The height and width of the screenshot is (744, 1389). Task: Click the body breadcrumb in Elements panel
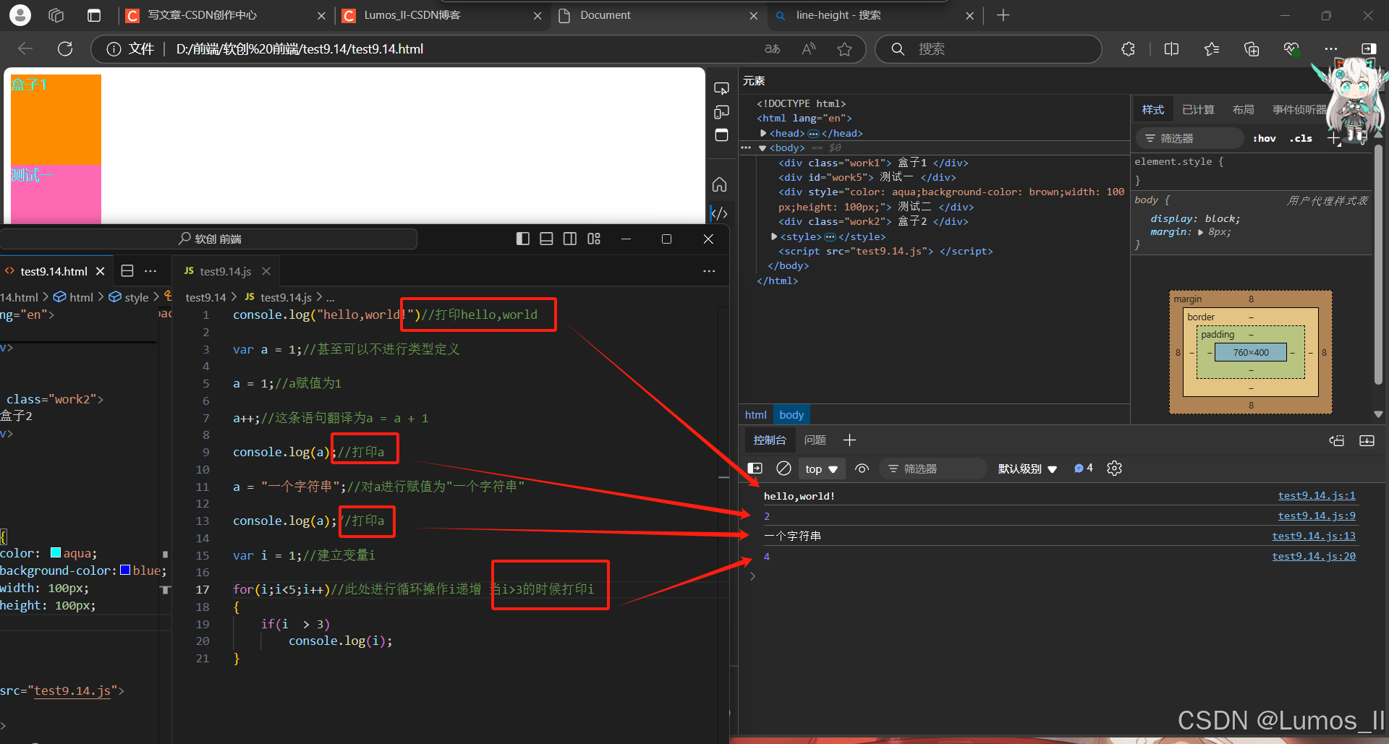coord(791,414)
